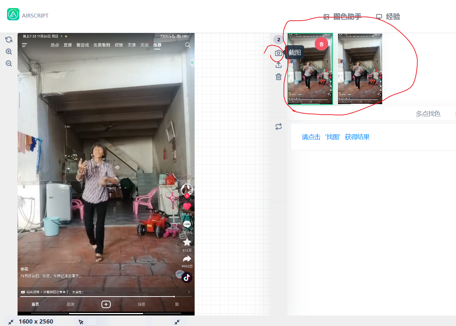The image size is (456, 326).
Task: Click the phone's bottom gesture bar
Action: 106,313
